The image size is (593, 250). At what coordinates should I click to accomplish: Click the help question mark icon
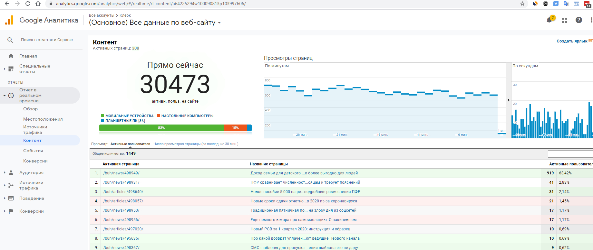[x=579, y=20]
